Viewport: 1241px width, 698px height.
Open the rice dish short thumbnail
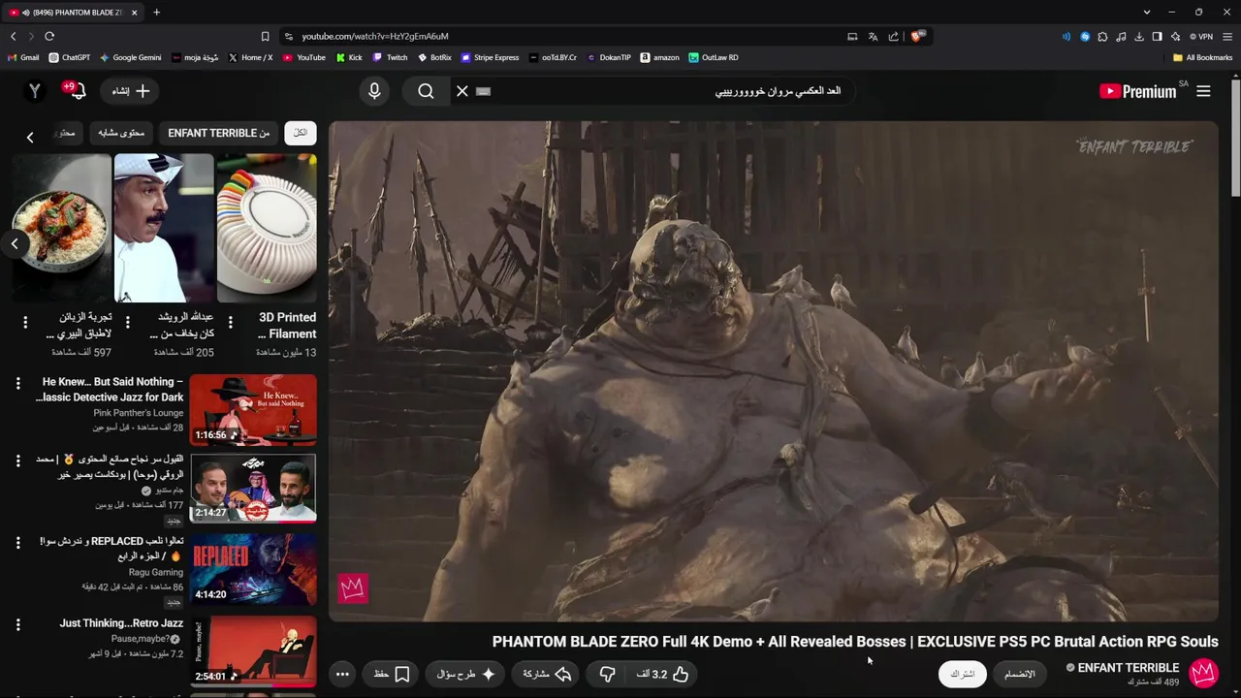click(61, 228)
